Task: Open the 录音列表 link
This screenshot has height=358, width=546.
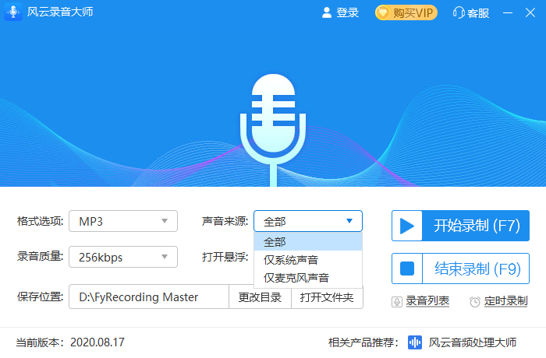Action: coord(427,301)
